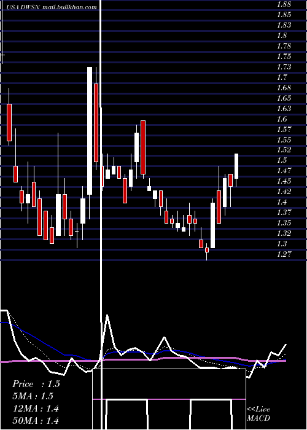307x430 pixels.
Task: Click the 1.52 price axis label
Action: coord(284,150)
